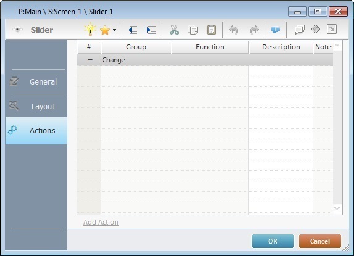Viewport: 354px width, 256px height.
Task: Click the copy icon in toolbar
Action: point(193,30)
